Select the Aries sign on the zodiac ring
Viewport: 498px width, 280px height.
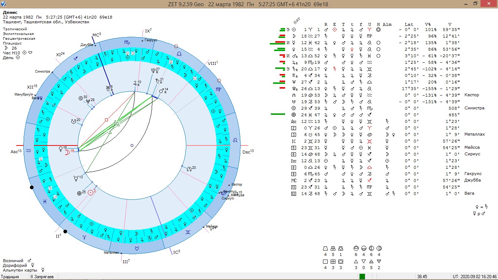click(83, 237)
